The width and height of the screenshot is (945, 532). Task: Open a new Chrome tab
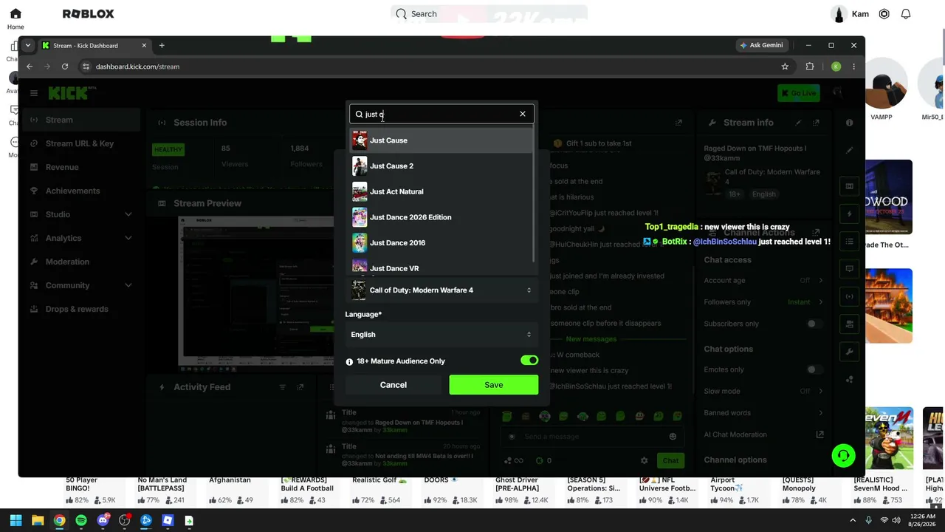(162, 45)
